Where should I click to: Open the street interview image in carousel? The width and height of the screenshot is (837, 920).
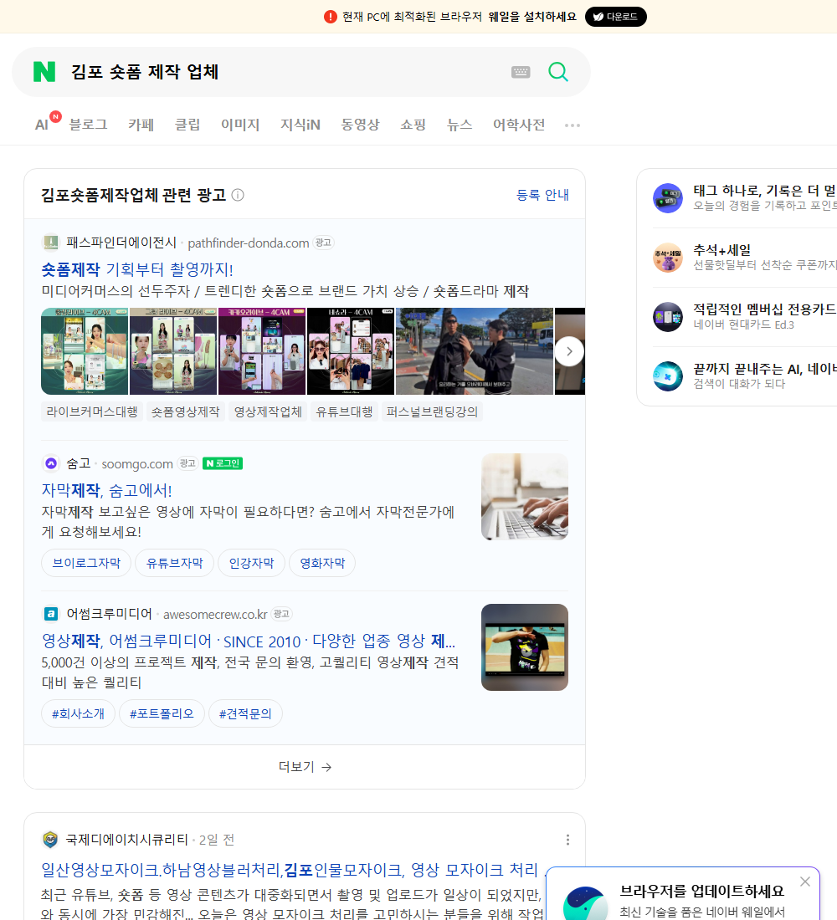(x=475, y=351)
